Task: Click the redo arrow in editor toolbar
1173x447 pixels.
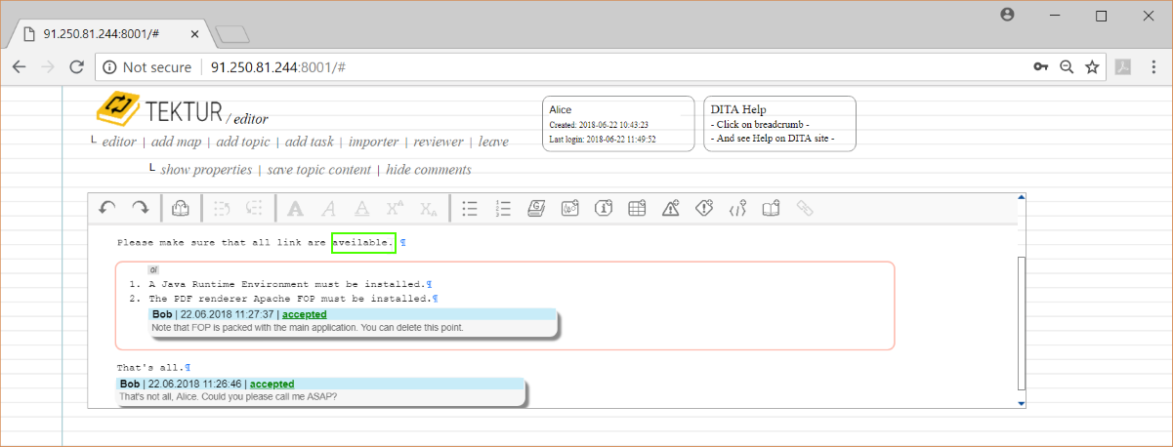Action: point(141,208)
